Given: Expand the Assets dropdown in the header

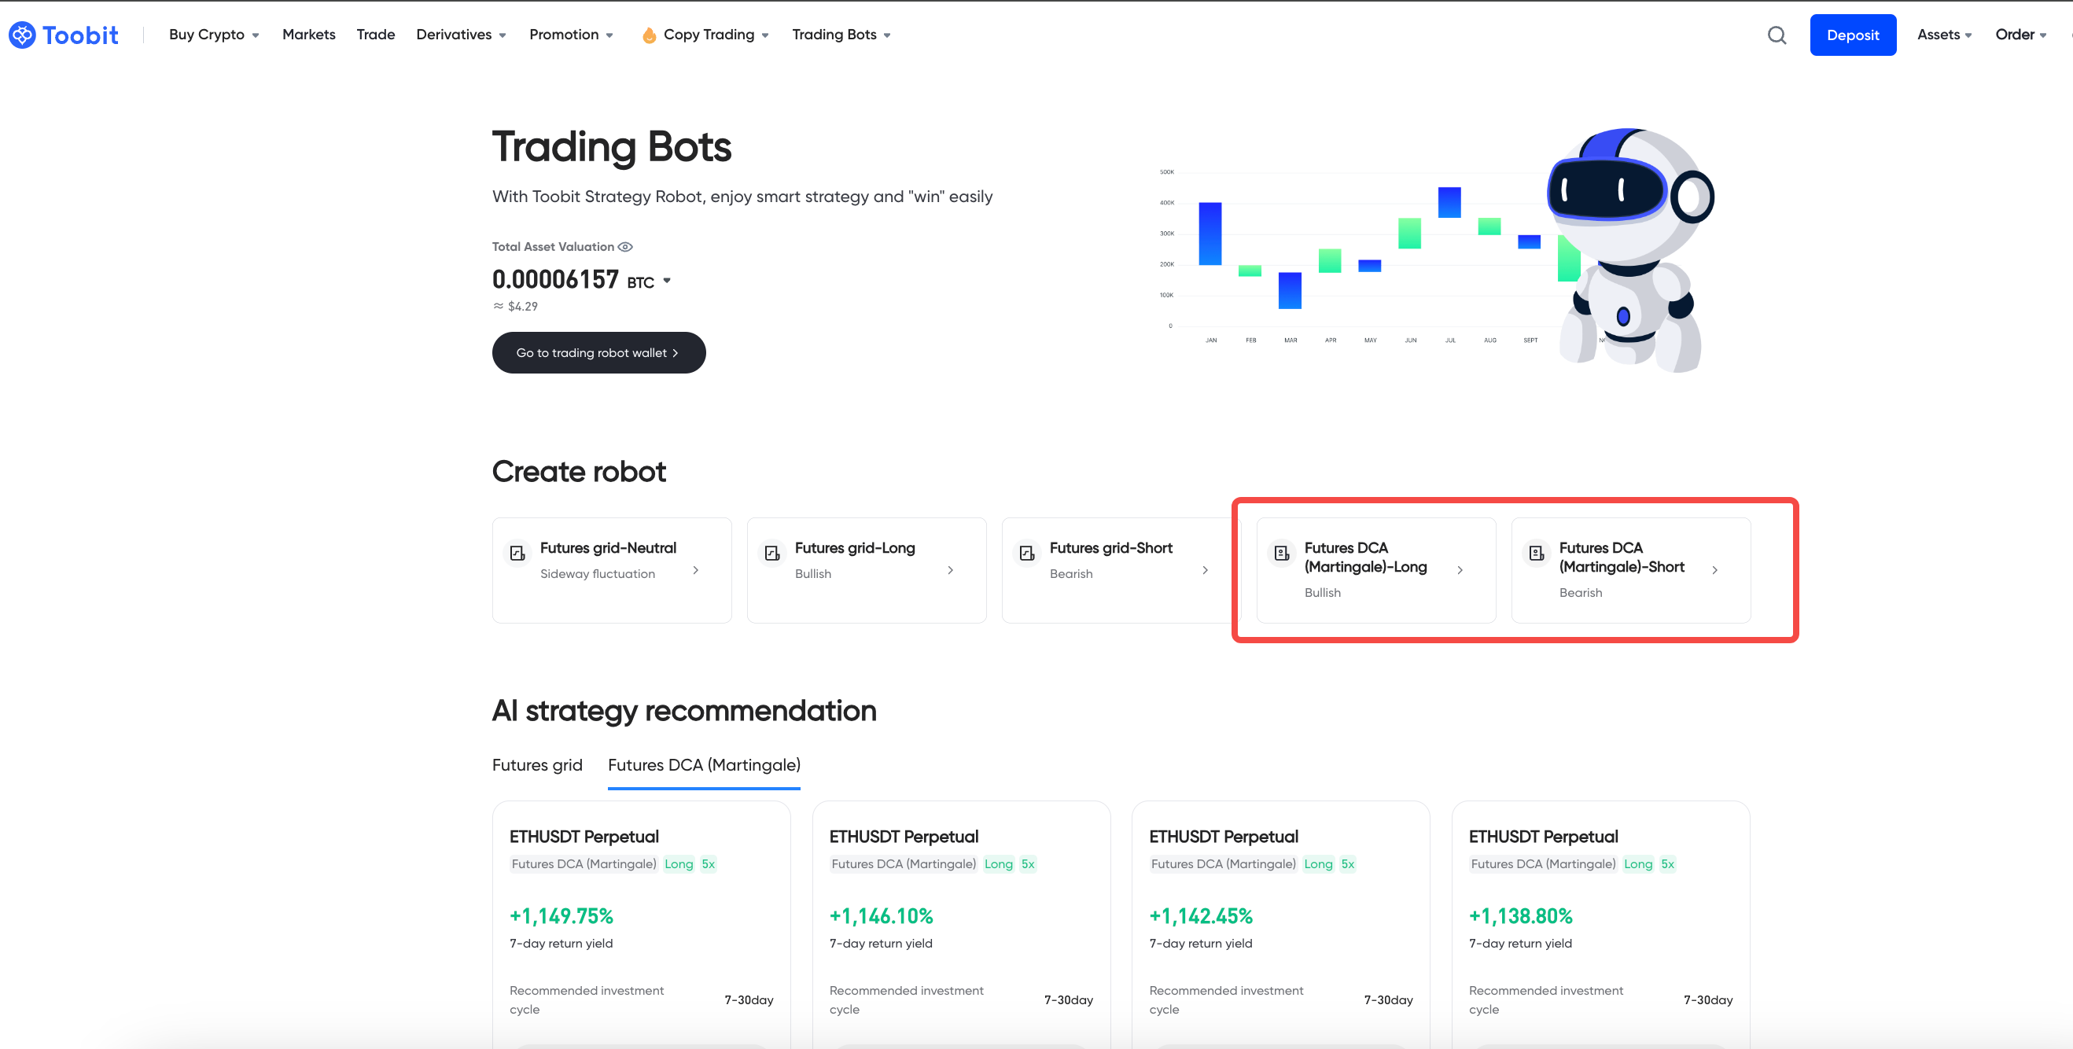Looking at the screenshot, I should 1943,35.
